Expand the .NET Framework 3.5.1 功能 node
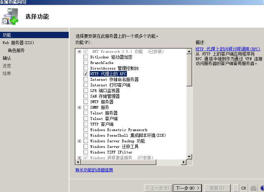Image resolution: width=264 pixels, height=192 pixels. pyautogui.click(x=79, y=51)
